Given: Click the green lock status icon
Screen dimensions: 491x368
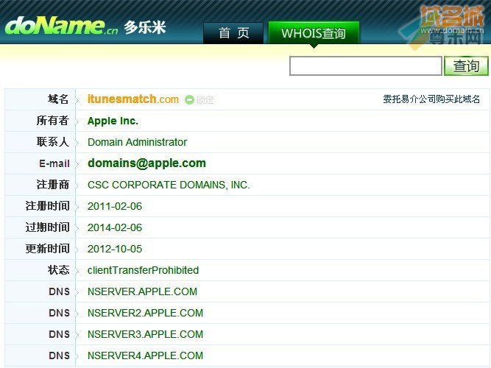Looking at the screenshot, I should pyautogui.click(x=189, y=100).
